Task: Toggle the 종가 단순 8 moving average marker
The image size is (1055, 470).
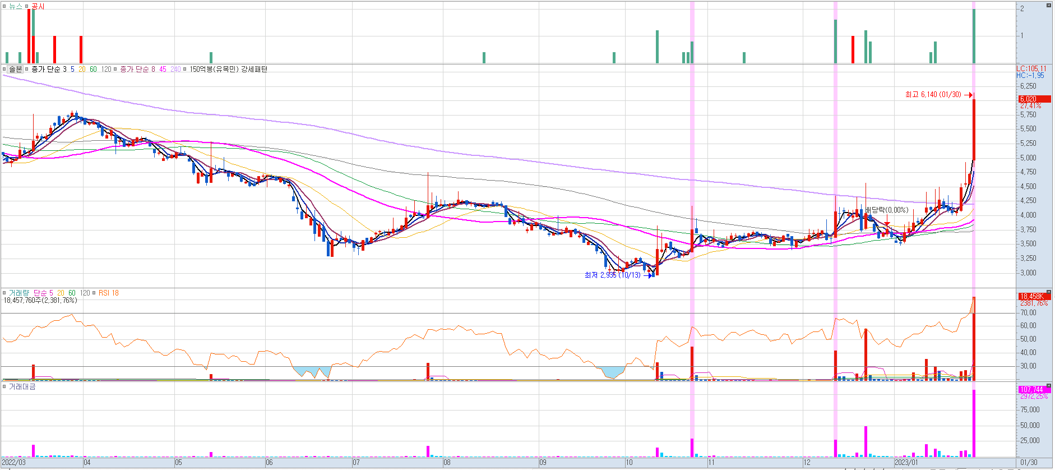Action: pos(115,70)
